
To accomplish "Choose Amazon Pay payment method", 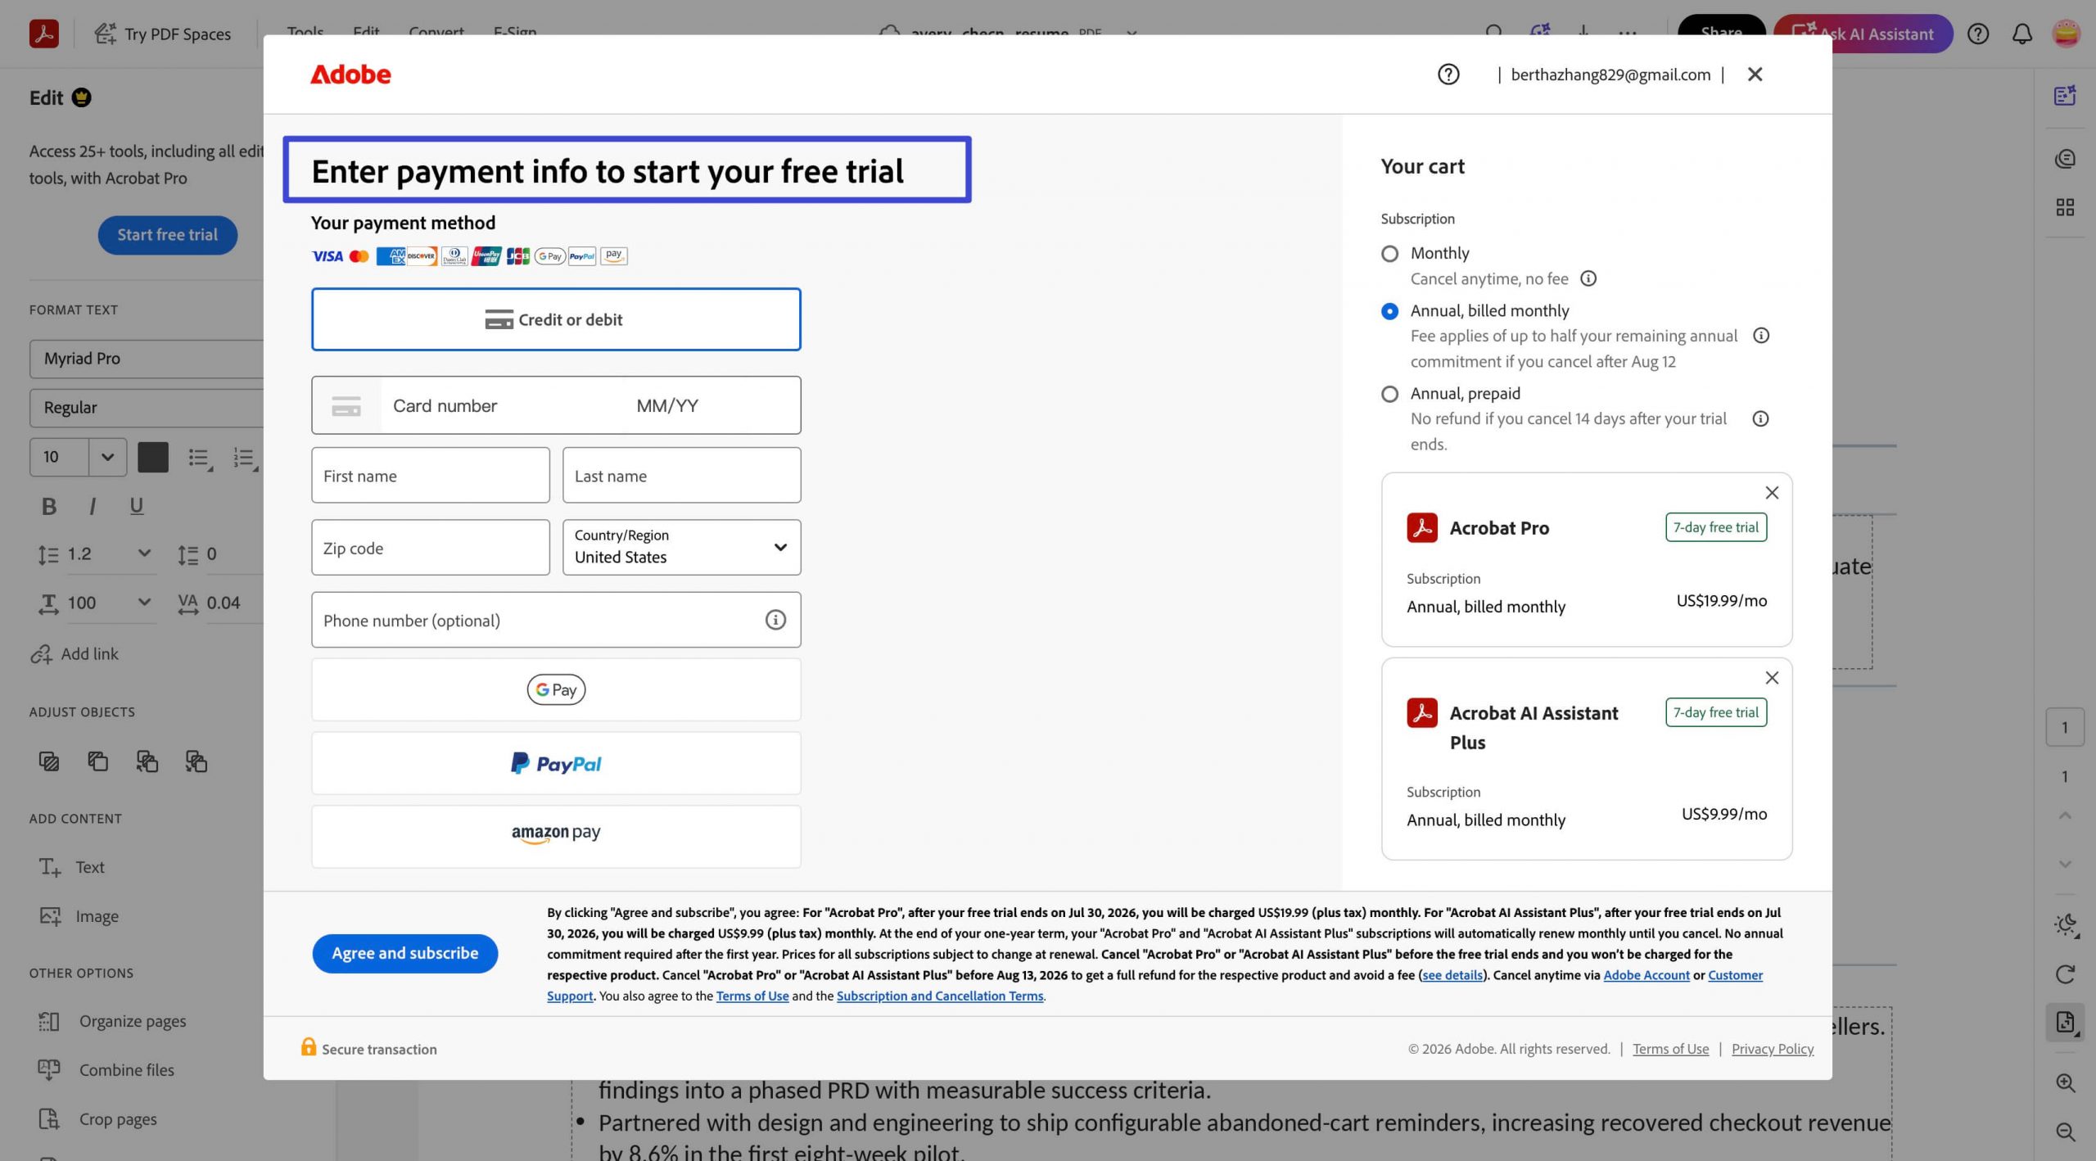I will (x=556, y=836).
